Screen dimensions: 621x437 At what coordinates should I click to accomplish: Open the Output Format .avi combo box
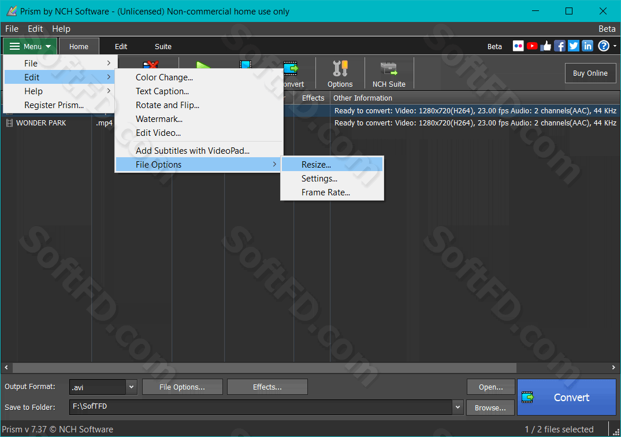(x=103, y=387)
